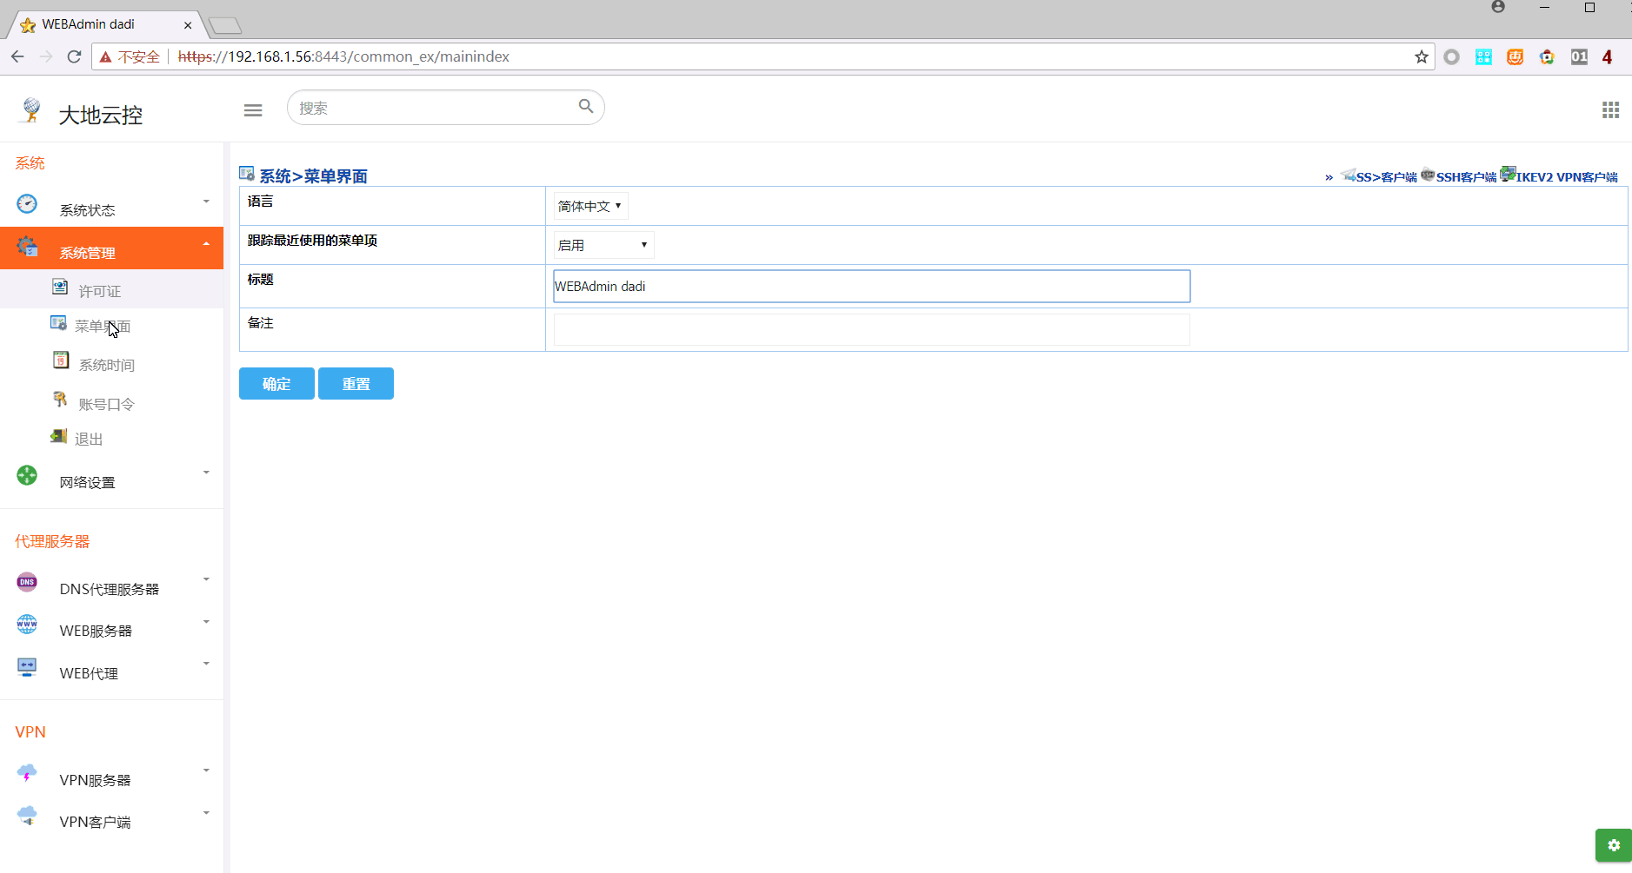Click the 确定 confirm button
This screenshot has width=1632, height=873.
pos(276,383)
